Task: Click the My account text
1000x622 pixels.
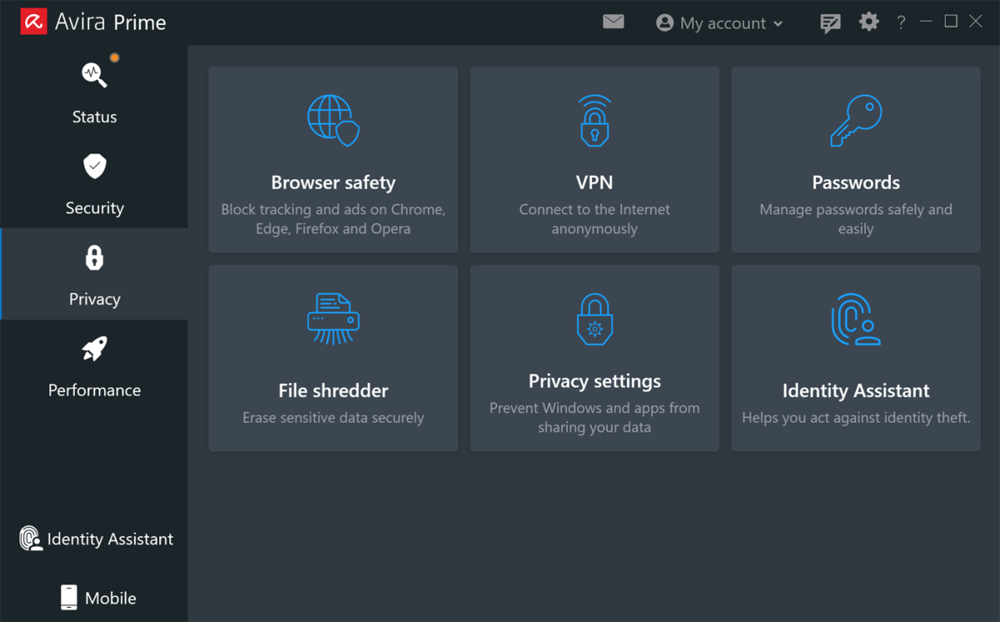Action: click(x=722, y=23)
